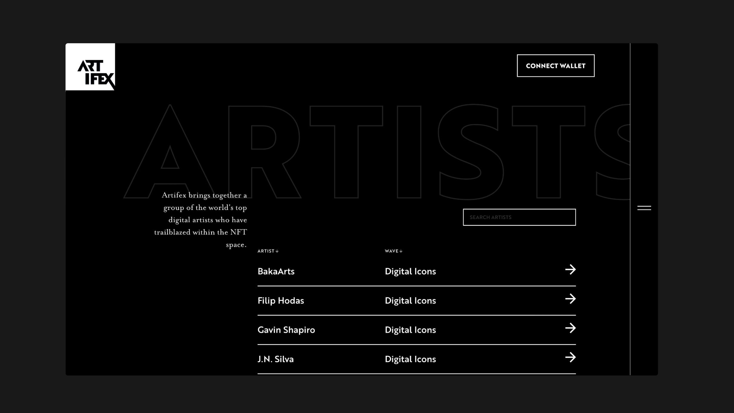Click the arrow next to BakaArts
Image resolution: width=734 pixels, height=413 pixels.
click(x=570, y=270)
